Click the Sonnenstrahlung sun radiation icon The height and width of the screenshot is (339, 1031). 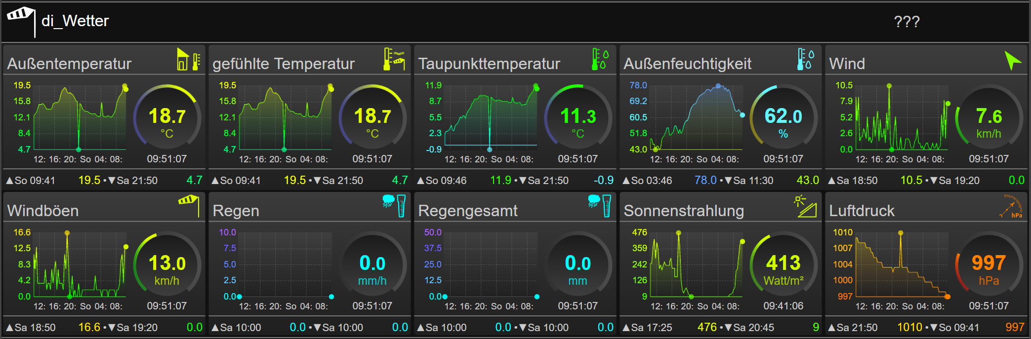806,206
